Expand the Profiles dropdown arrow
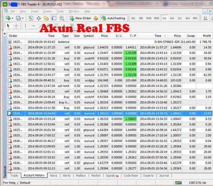The height and width of the screenshot is (186, 213). pos(23,18)
